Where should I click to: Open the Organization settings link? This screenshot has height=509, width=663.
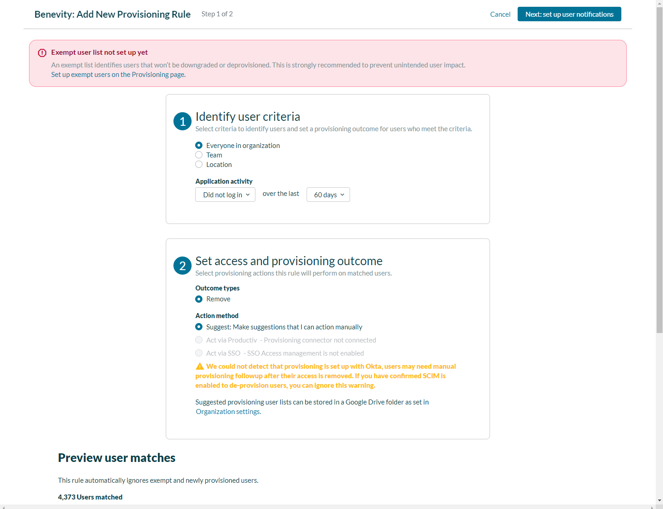228,412
